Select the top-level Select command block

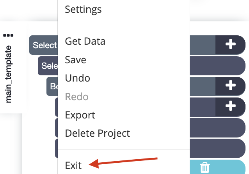[44, 45]
